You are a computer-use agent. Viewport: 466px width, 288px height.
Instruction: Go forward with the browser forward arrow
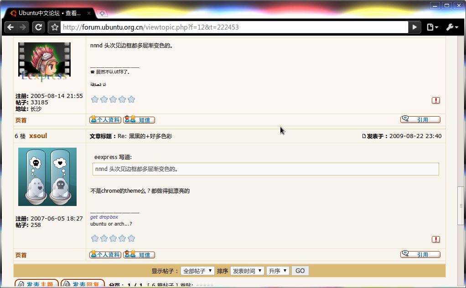tap(23, 27)
